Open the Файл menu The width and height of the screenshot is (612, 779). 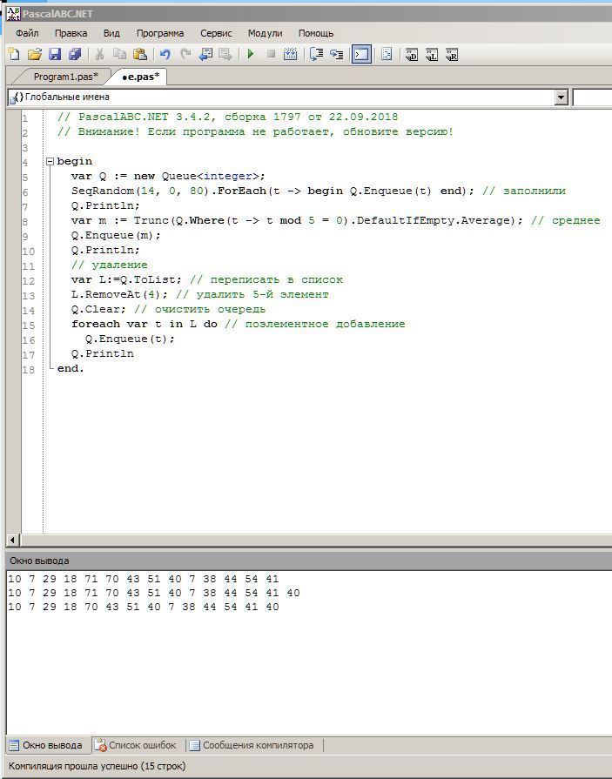27,33
